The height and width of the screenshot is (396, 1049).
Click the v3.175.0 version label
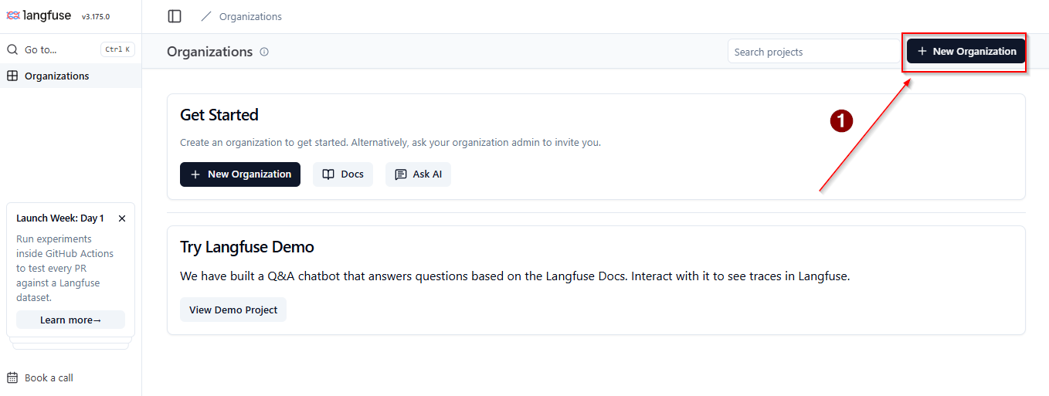[96, 16]
